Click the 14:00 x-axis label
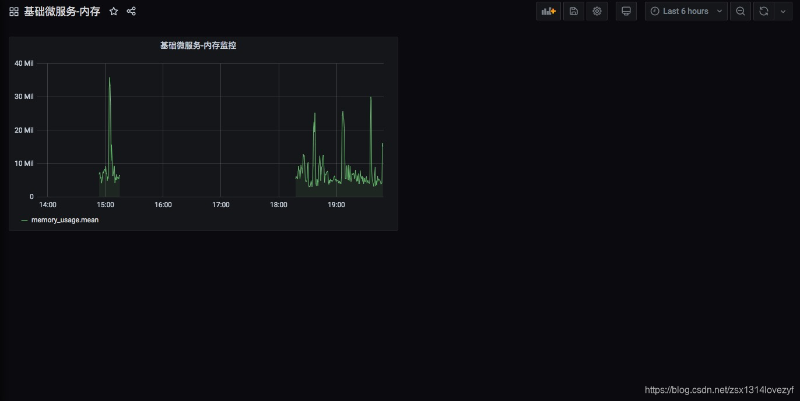This screenshot has height=401, width=800. [x=47, y=205]
